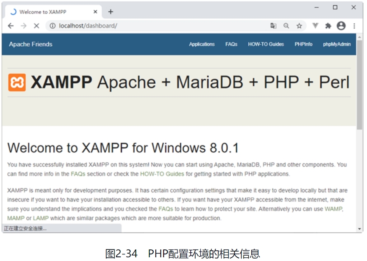Open the WAMP link in text
This screenshot has width=367, height=261.
click(333, 209)
